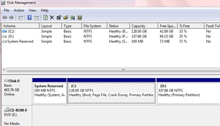Open the Help question mark icon
Image resolution: width=220 pixels, height=126 pixels.
coord(30,17)
